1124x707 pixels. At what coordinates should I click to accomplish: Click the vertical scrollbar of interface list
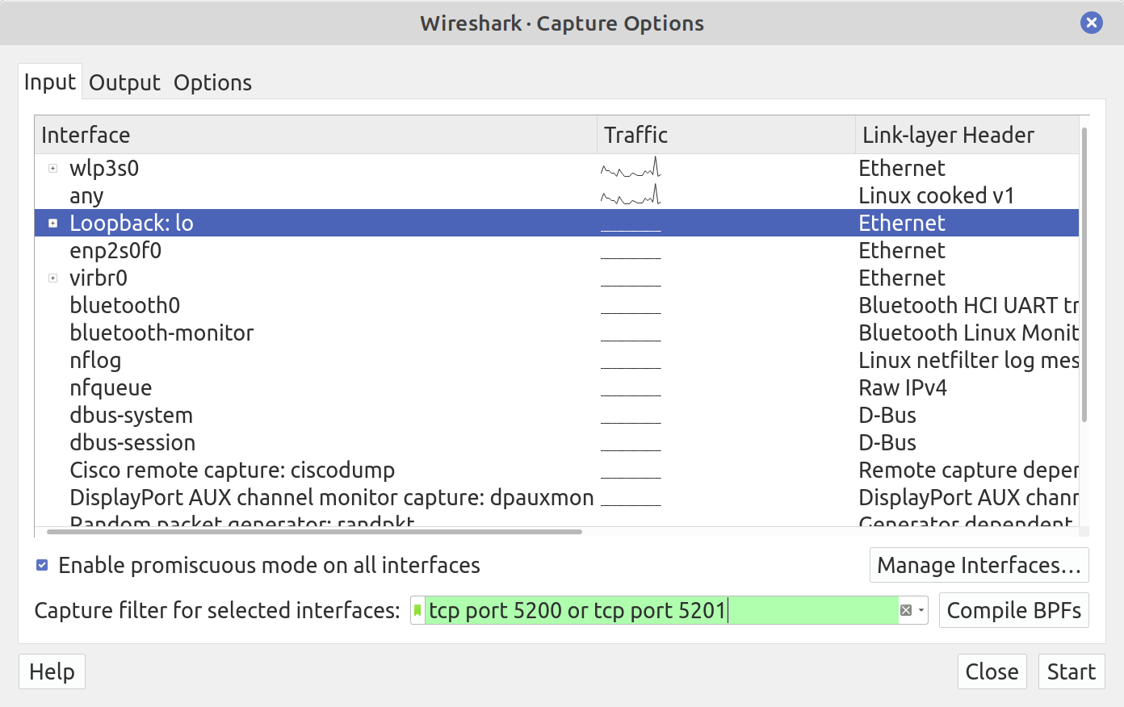click(x=1084, y=274)
